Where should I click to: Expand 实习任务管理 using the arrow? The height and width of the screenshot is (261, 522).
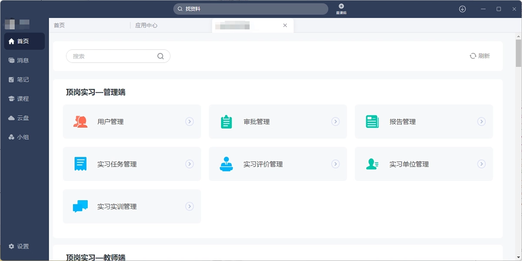tap(189, 164)
